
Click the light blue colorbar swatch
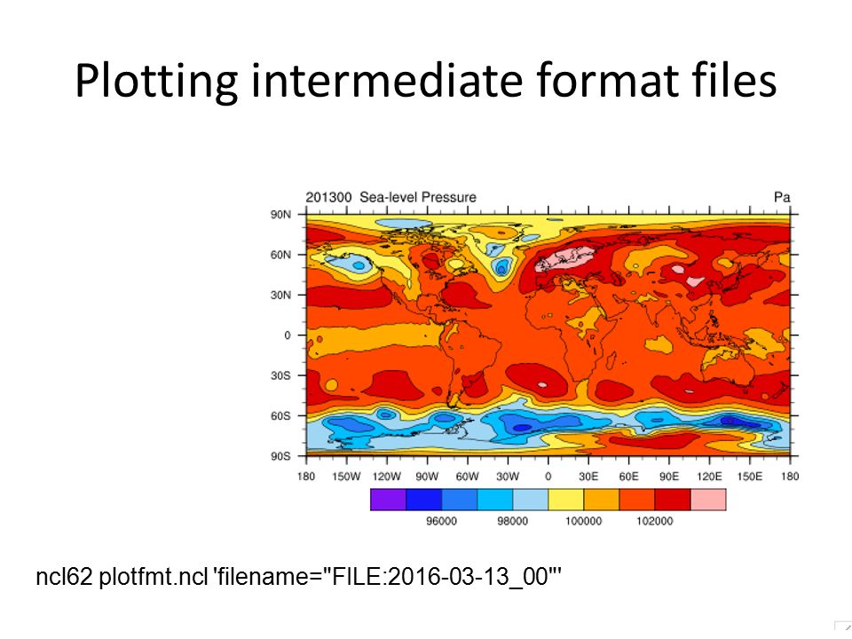click(x=531, y=500)
